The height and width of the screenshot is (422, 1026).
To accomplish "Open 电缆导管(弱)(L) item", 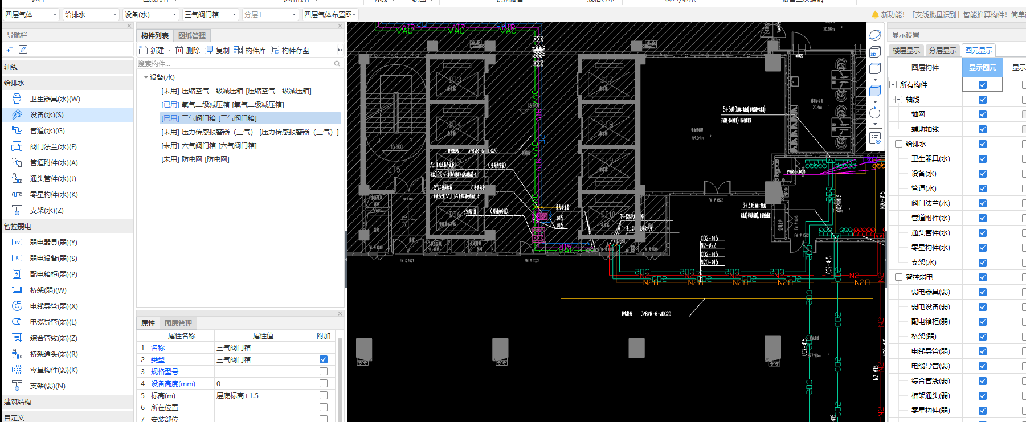I will (x=53, y=322).
